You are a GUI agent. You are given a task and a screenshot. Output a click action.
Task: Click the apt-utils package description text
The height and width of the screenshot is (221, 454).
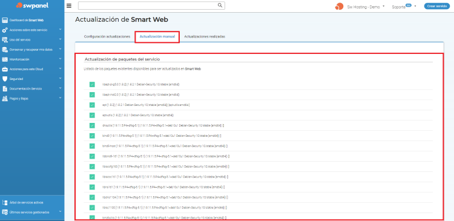click(x=138, y=115)
